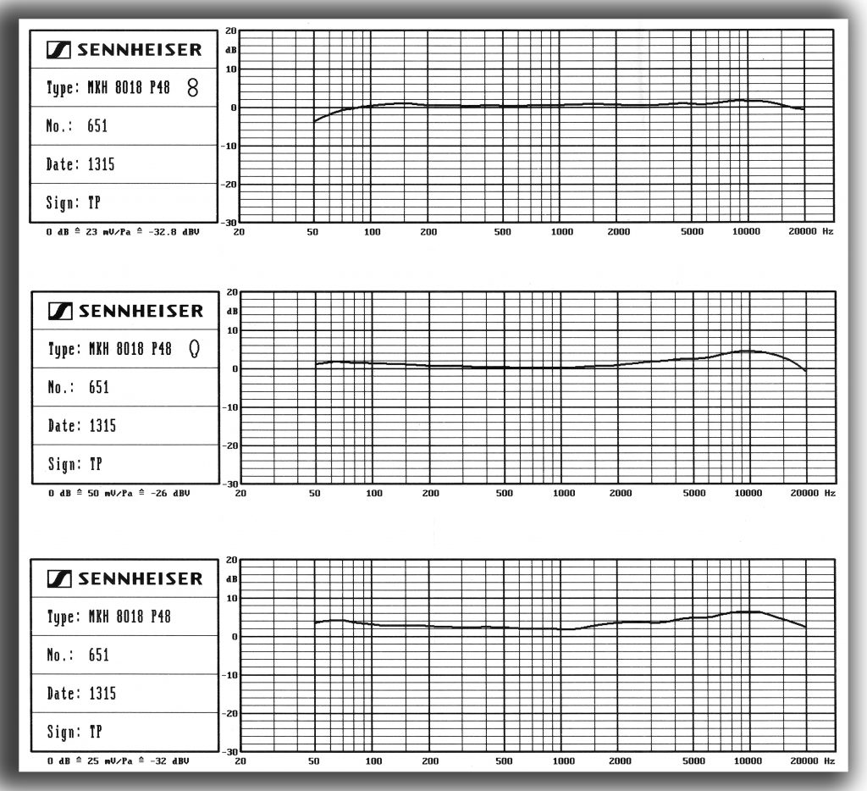
Task: Click 'Sign: TP' in the 25 mV/Pa chart
Action: 75,732
